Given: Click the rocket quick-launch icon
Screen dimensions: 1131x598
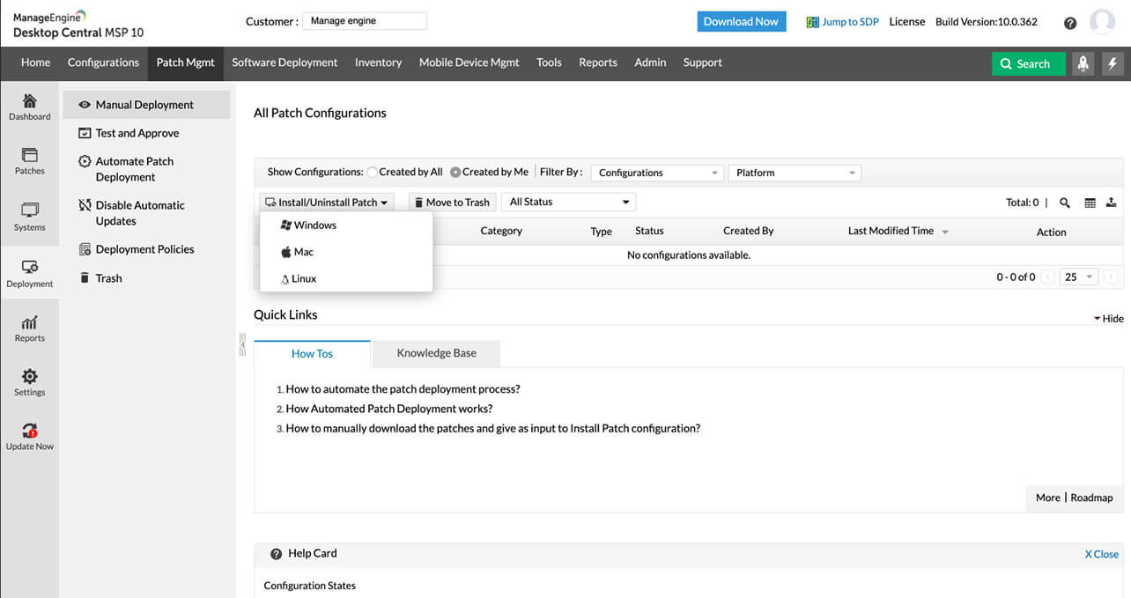Looking at the screenshot, I should coord(1083,63).
